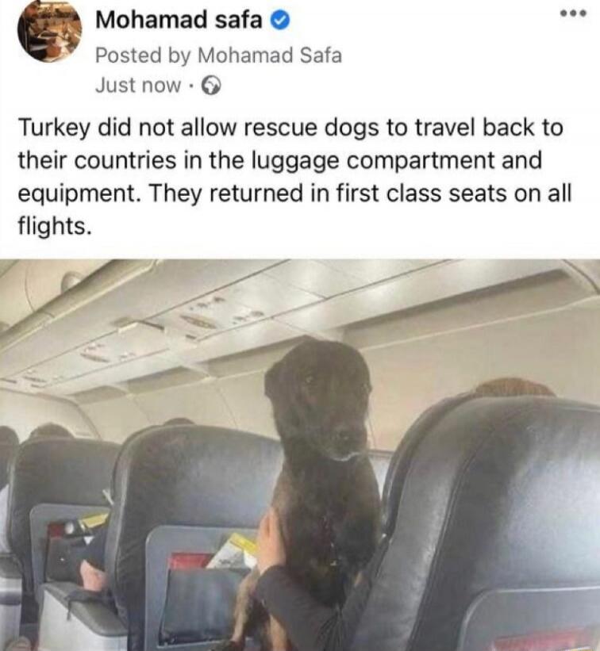Viewport: 600px width, 651px height.
Task: Open the photo of the dog on the plane
Action: [x=300, y=455]
